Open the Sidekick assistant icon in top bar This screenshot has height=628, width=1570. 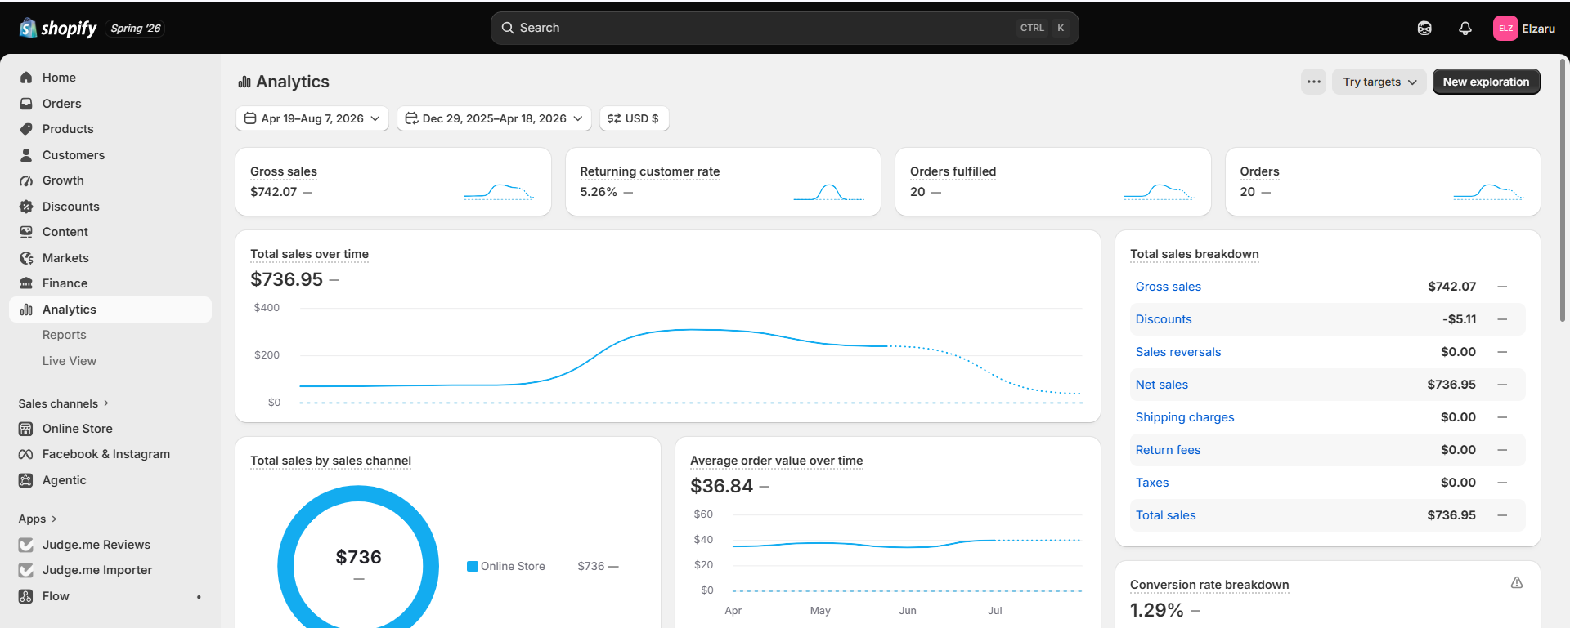(1424, 29)
